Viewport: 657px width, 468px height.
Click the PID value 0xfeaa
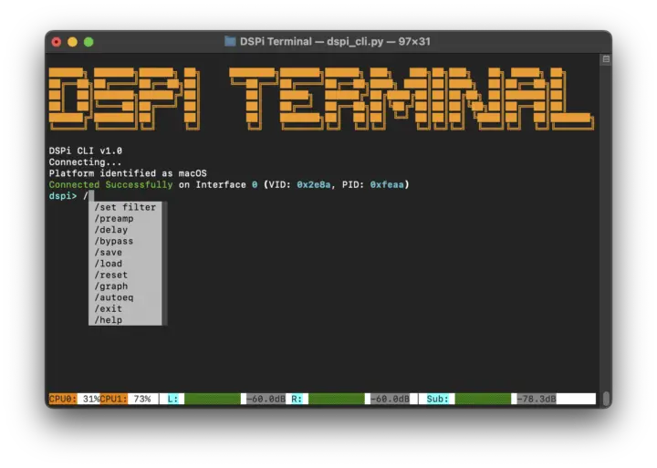(387, 185)
